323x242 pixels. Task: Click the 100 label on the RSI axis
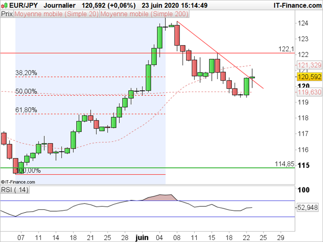point(304,190)
